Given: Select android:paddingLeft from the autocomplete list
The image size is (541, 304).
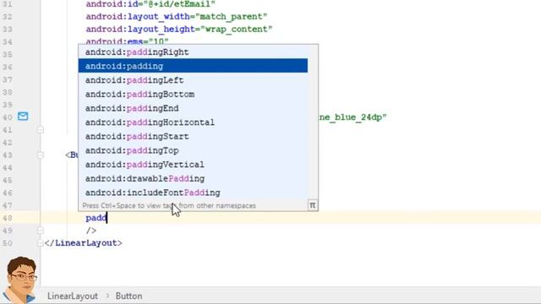Looking at the screenshot, I should [193, 80].
